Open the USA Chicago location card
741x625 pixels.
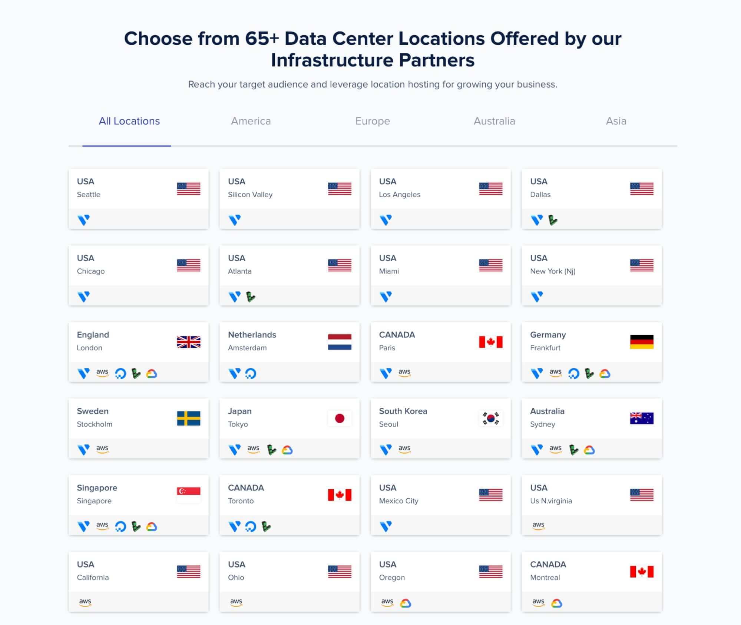coord(139,275)
